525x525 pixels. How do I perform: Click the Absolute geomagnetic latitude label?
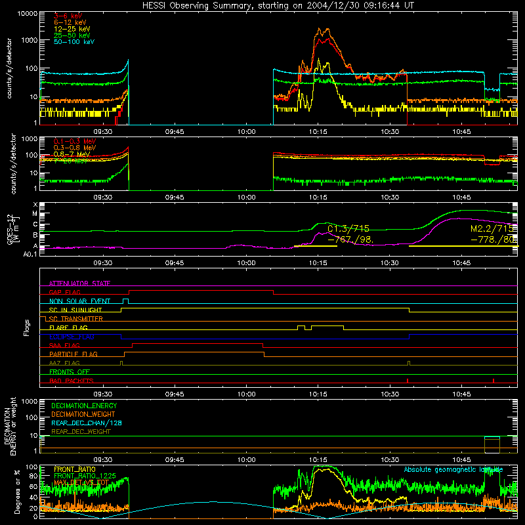click(x=453, y=470)
